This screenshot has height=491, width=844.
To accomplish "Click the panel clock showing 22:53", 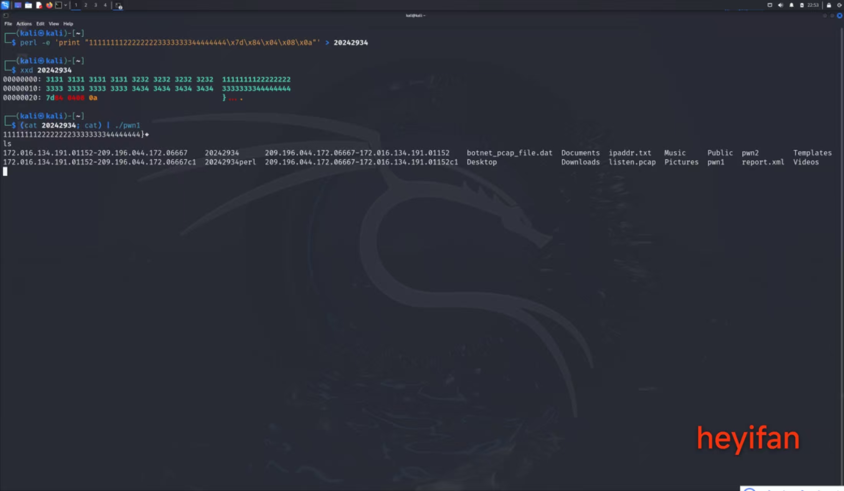I will pos(813,5).
